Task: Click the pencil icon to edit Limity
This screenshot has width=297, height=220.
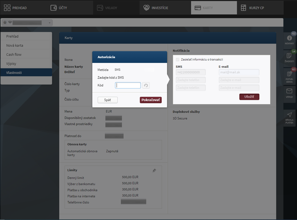Action: (154, 170)
